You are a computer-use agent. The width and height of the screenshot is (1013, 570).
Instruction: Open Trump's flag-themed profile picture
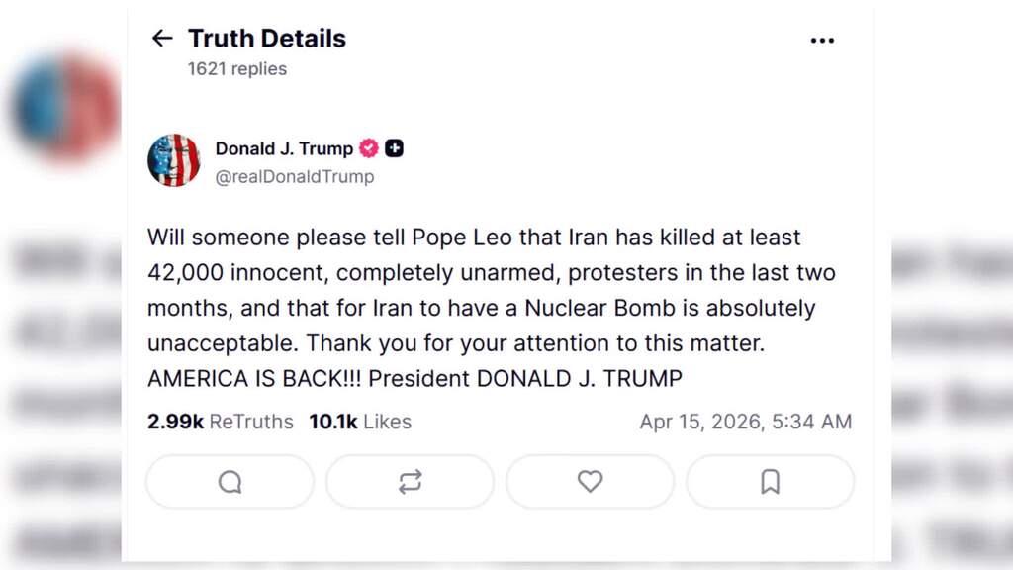coord(174,160)
